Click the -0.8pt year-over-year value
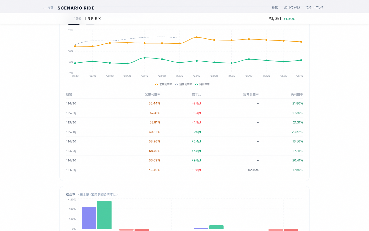369x231 pixels. point(197,170)
